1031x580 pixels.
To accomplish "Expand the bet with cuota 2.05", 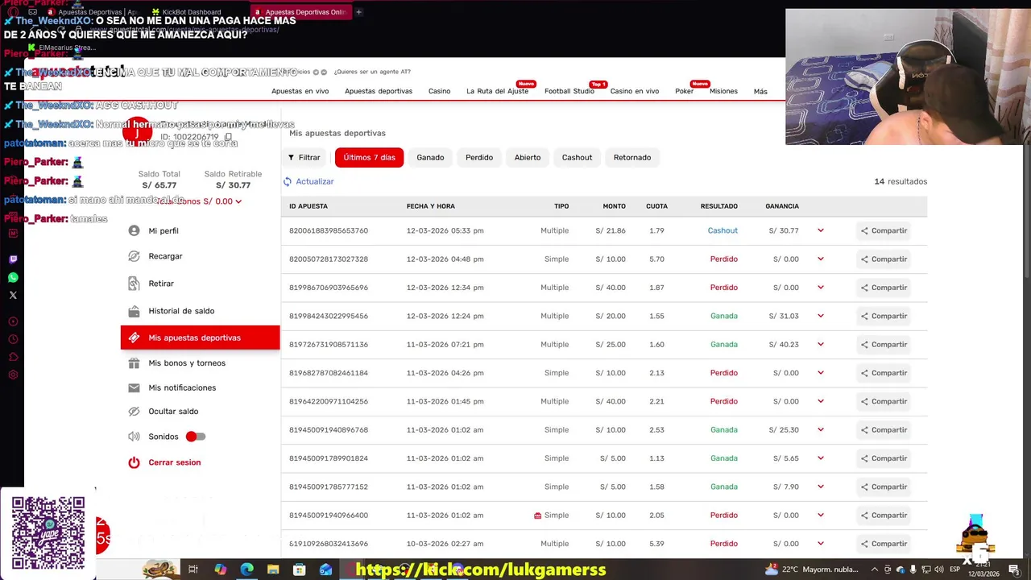I will pyautogui.click(x=821, y=516).
